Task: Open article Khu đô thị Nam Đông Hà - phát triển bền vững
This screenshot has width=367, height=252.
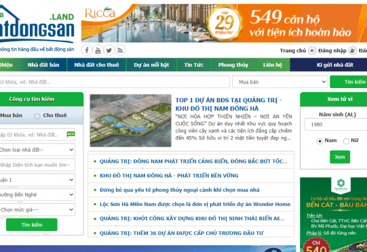Action: pyautogui.click(x=169, y=175)
